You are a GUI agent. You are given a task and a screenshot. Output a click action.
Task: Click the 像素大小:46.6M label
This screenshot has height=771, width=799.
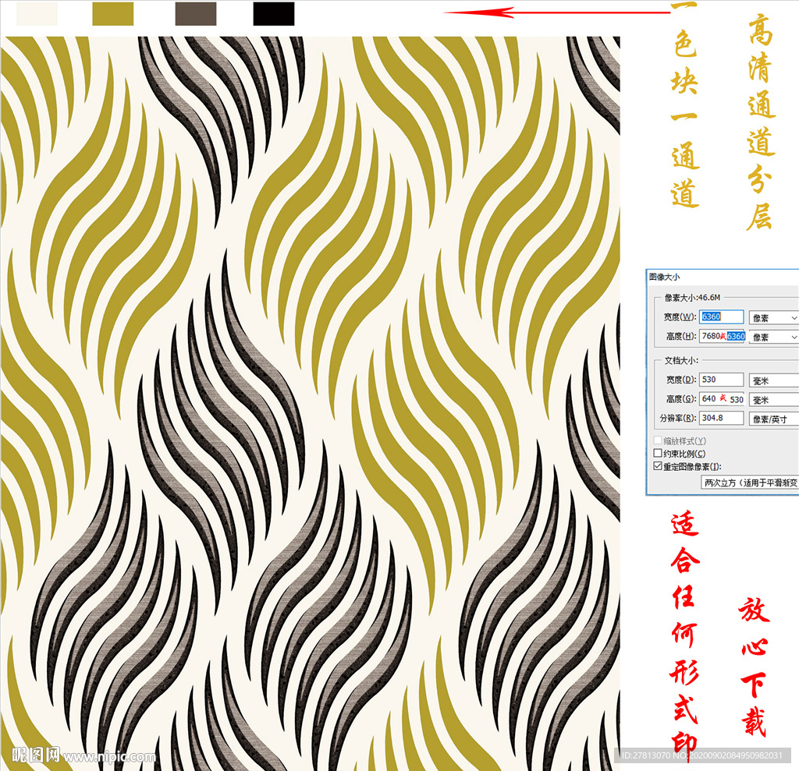693,297
